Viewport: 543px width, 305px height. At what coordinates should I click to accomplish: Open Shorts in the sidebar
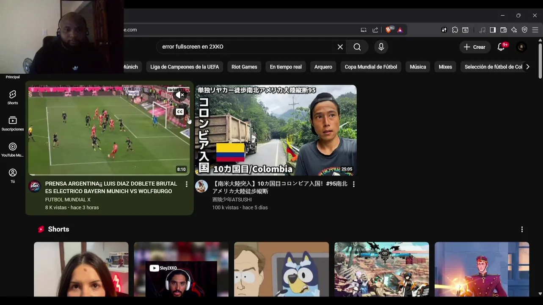click(x=13, y=97)
